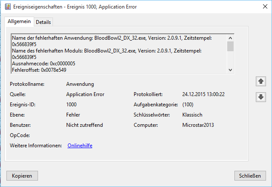Viewport: 272px width, 187px height.
Task: Click the Protokollname value 'Anwendung'
Action: (80, 84)
